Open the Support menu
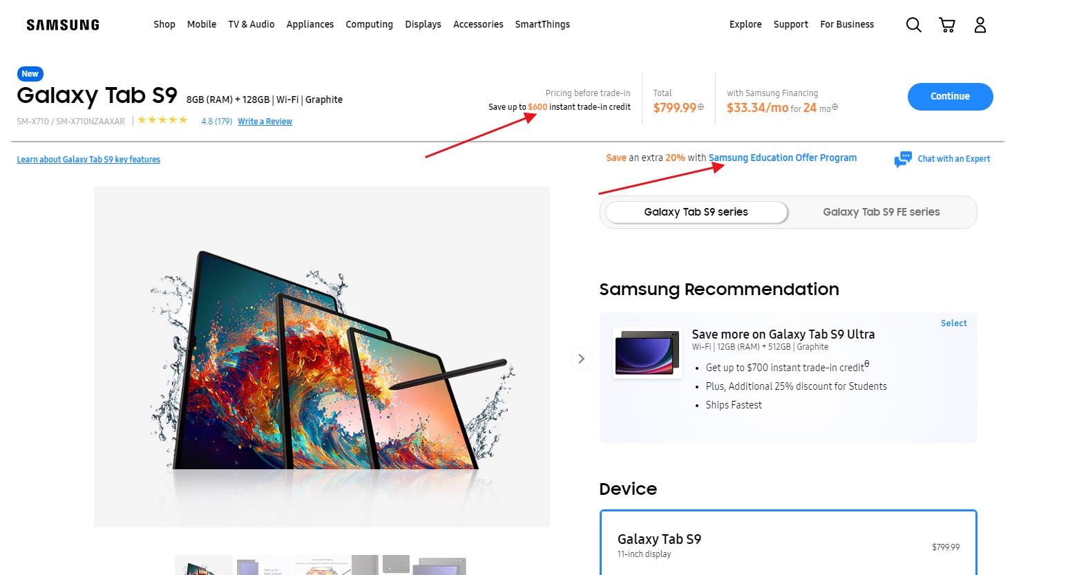The height and width of the screenshot is (575, 1068). 790,24
